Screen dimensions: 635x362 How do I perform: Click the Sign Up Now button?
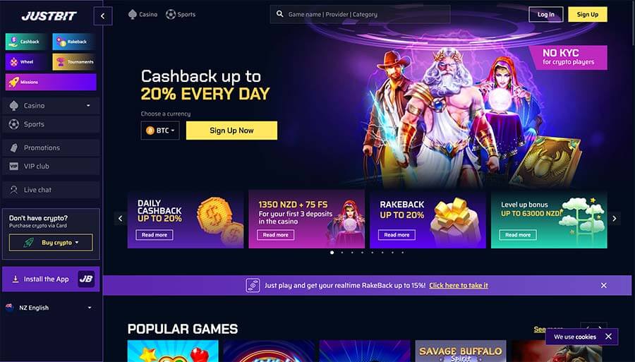(x=231, y=131)
